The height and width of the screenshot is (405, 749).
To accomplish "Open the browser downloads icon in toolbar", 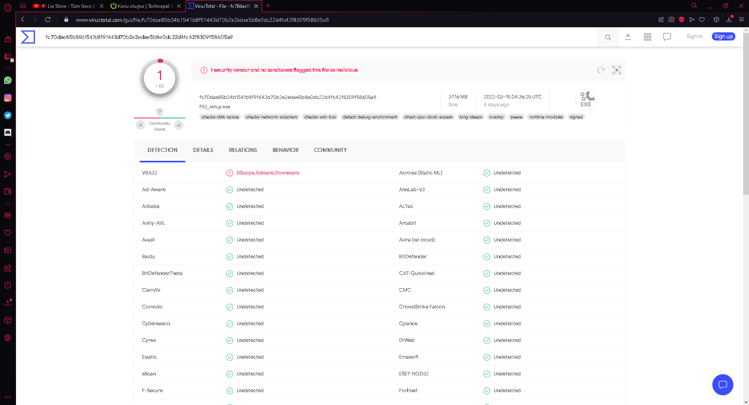I will coord(729,19).
